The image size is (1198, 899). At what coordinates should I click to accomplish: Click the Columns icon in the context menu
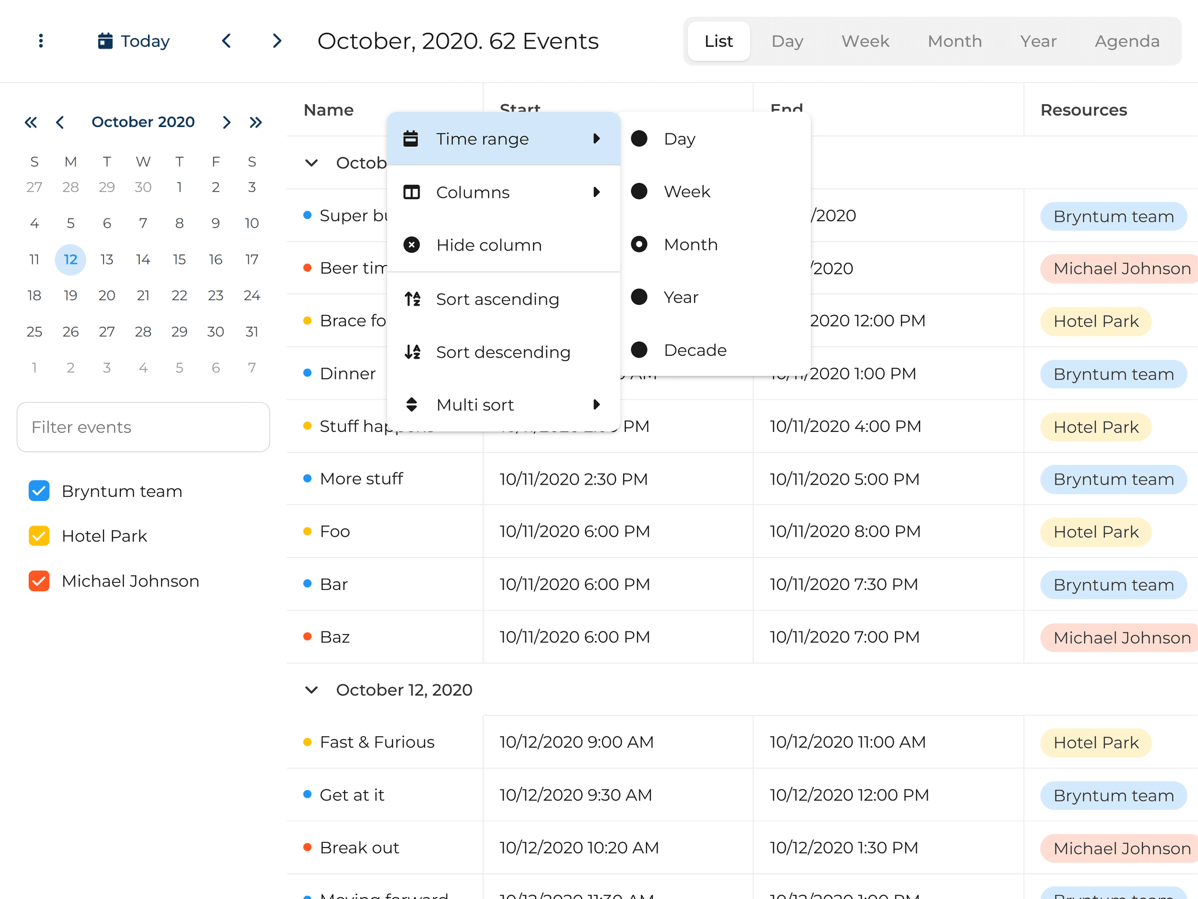point(412,192)
